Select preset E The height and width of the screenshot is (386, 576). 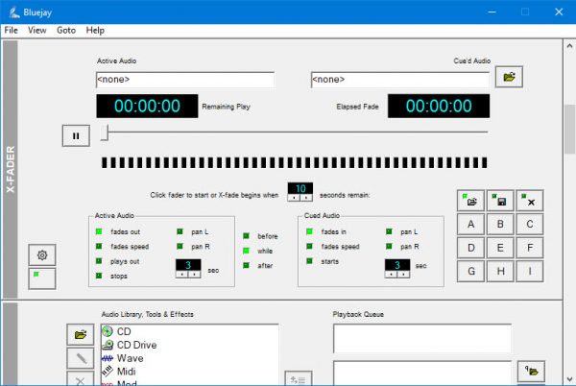click(x=500, y=248)
